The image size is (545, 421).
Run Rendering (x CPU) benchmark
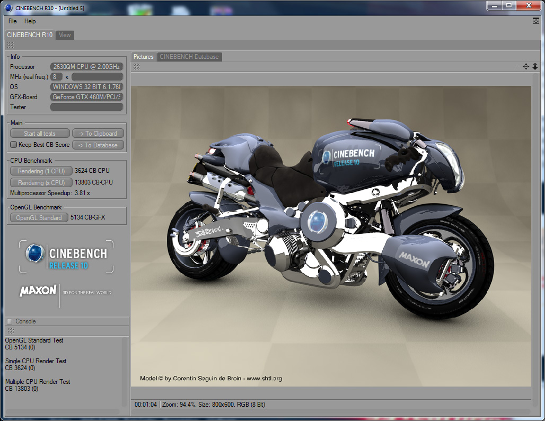pos(41,182)
